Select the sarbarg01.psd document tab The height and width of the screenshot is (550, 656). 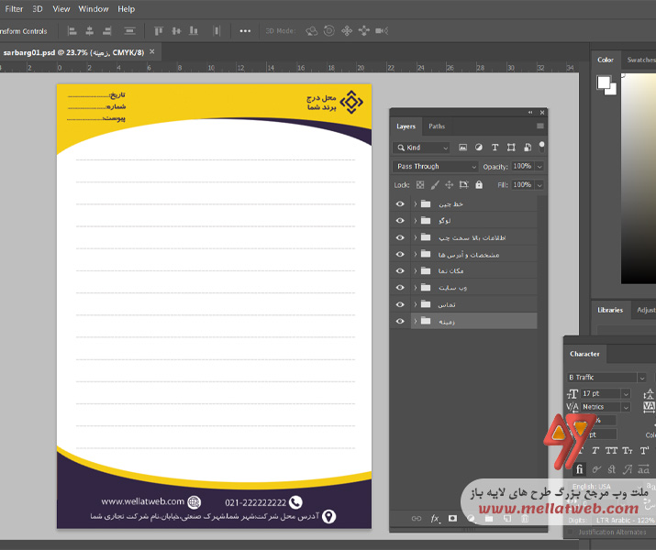click(x=73, y=52)
